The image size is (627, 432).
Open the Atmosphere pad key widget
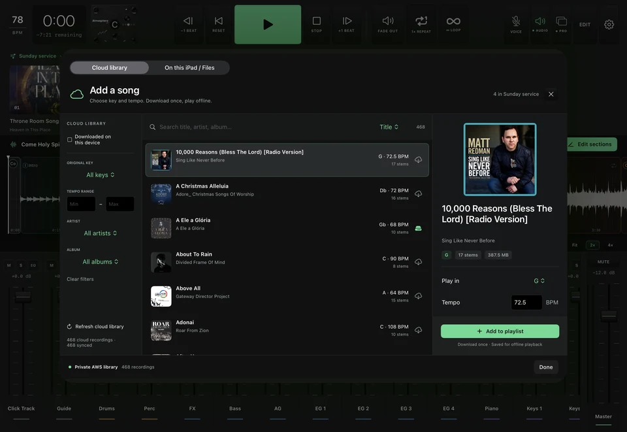(x=114, y=24)
